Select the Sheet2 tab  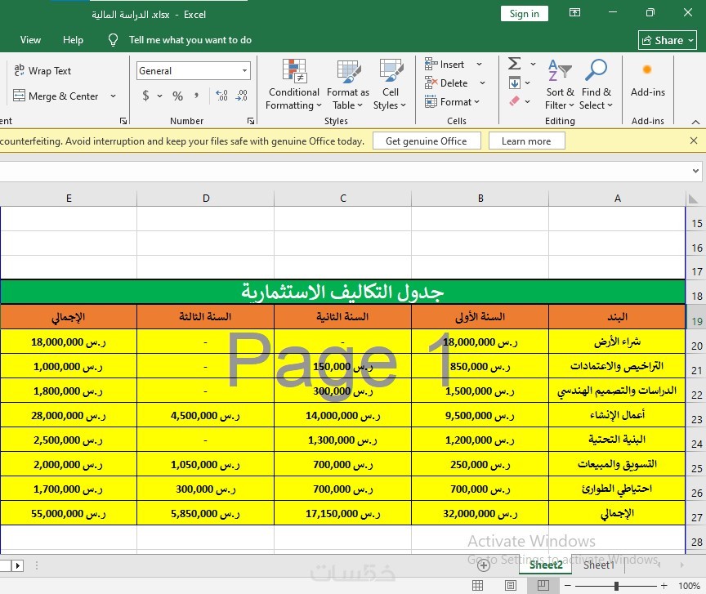tap(546, 565)
